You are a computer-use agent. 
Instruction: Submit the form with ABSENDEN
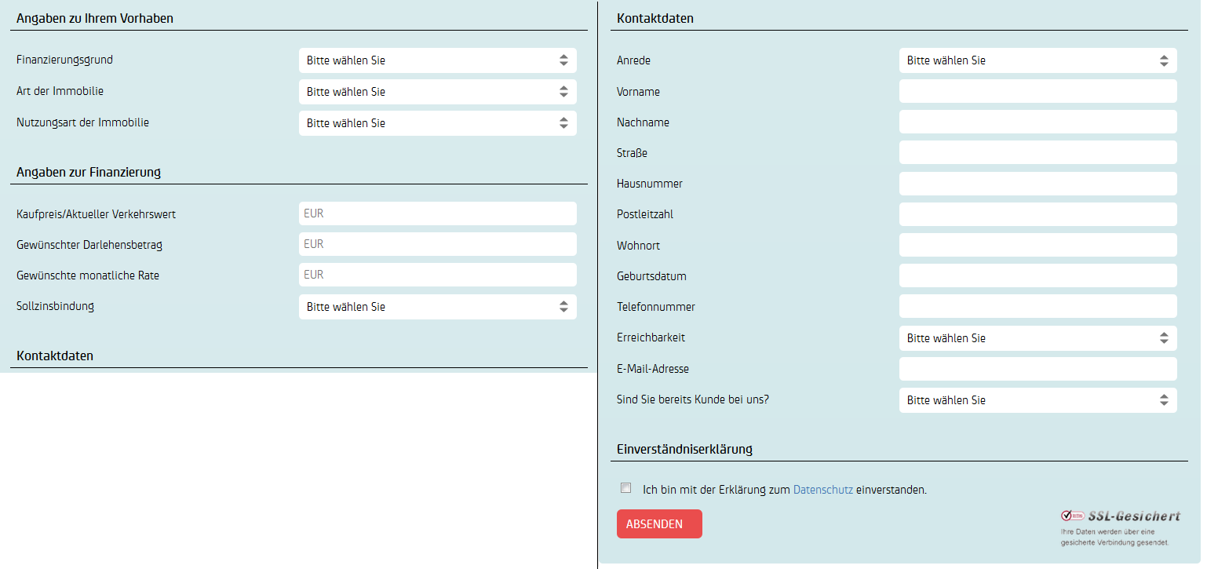[x=659, y=524]
